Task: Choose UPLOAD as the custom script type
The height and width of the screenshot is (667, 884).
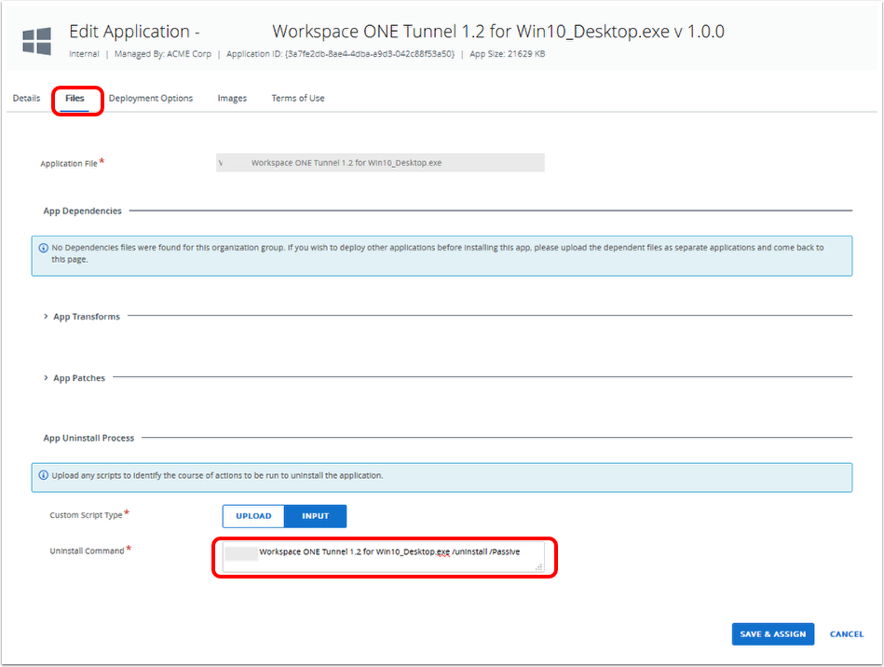Action: (x=253, y=516)
